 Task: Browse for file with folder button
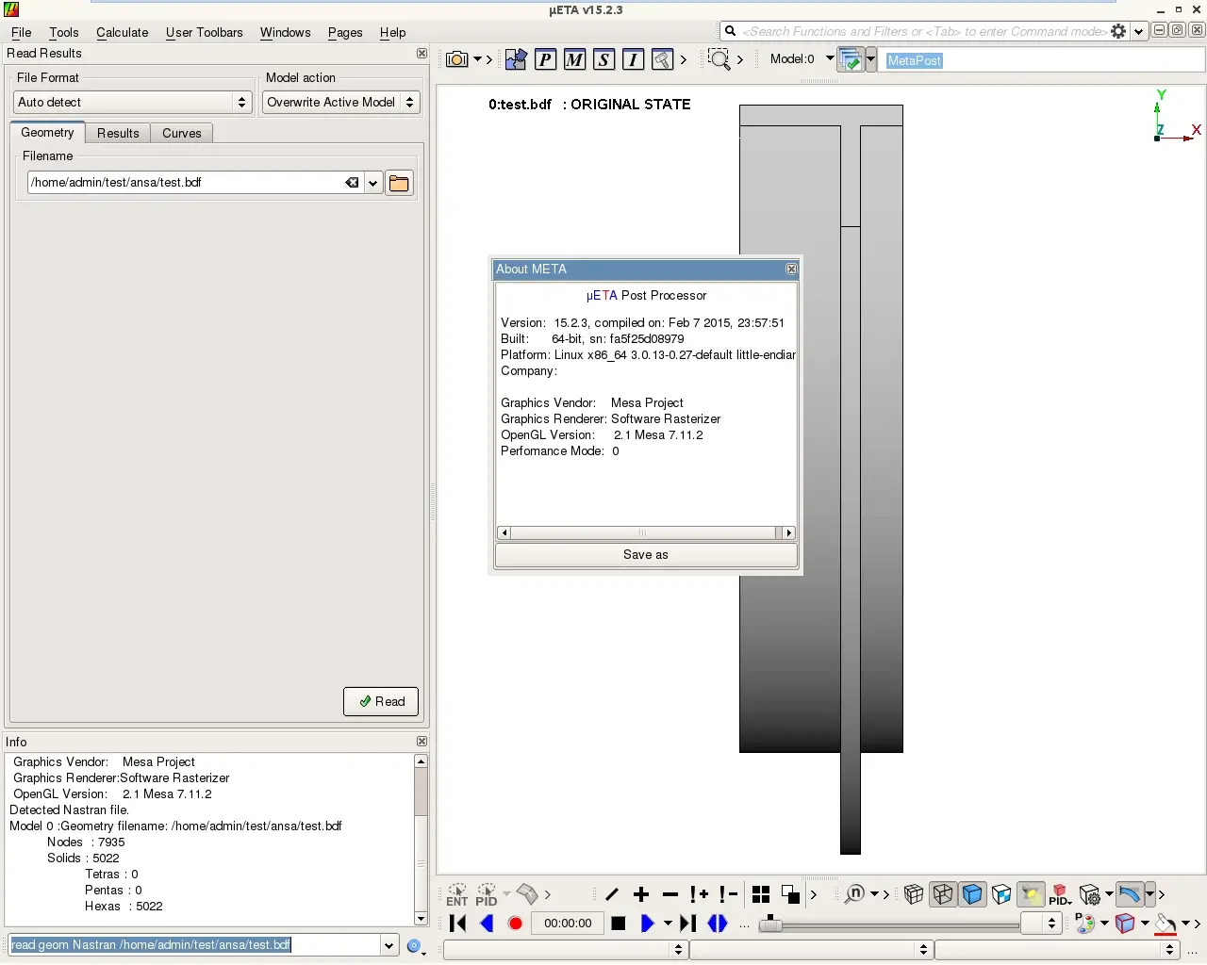pyautogui.click(x=399, y=183)
